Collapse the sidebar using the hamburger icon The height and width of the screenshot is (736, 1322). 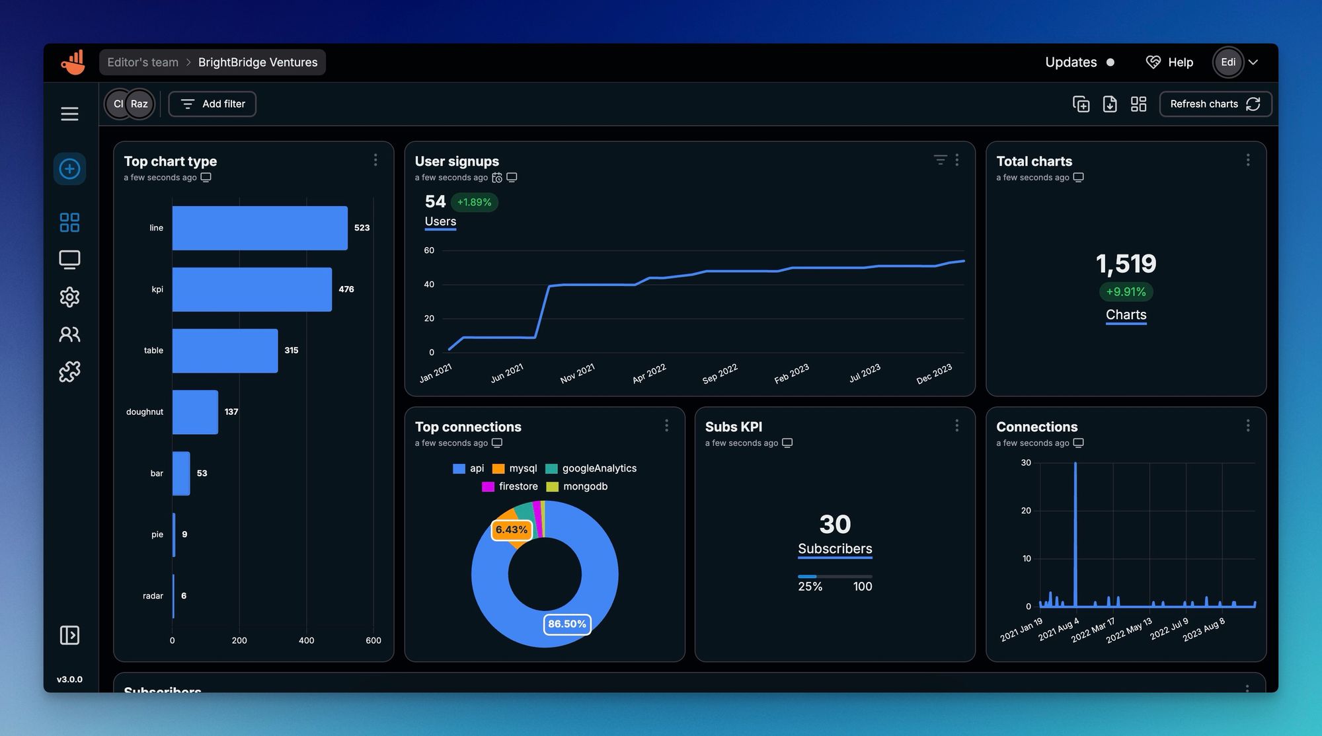69,113
